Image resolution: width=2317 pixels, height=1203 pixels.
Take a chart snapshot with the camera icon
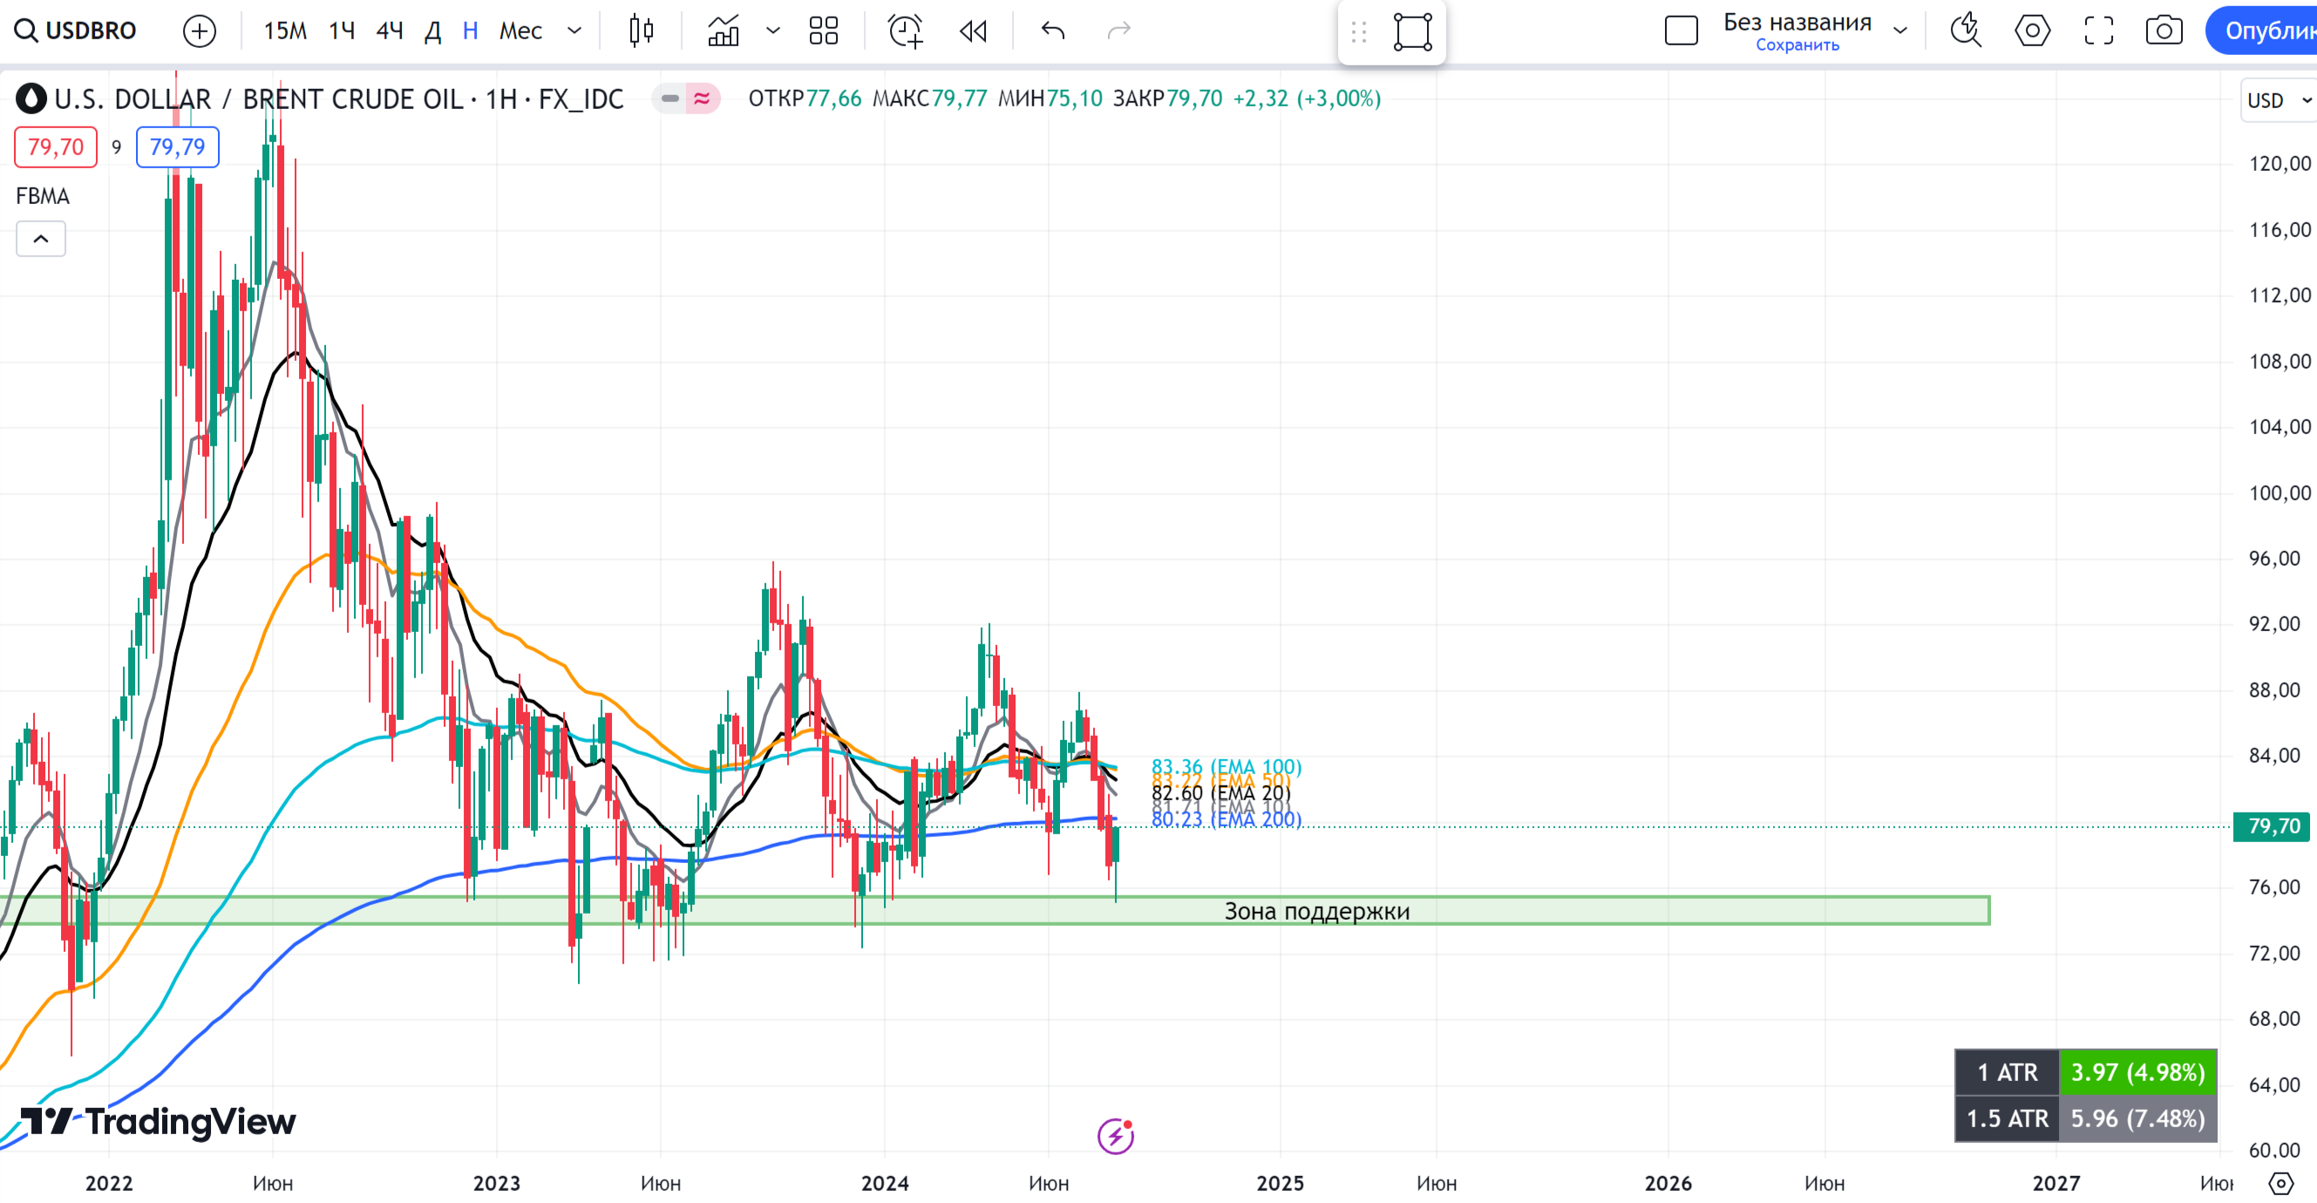[2164, 31]
